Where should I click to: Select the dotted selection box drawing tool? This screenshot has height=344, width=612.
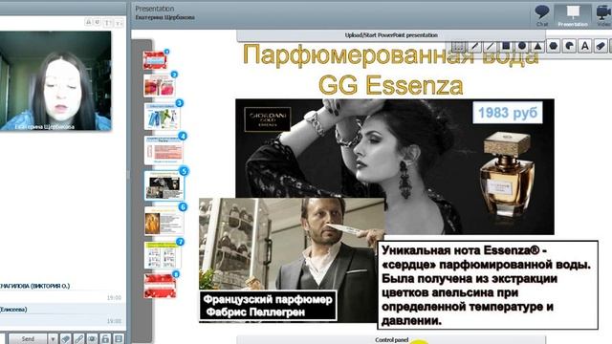(458, 47)
